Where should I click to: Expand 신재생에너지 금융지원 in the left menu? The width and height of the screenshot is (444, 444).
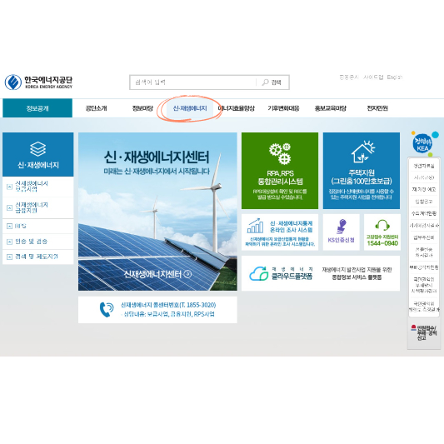point(38,207)
